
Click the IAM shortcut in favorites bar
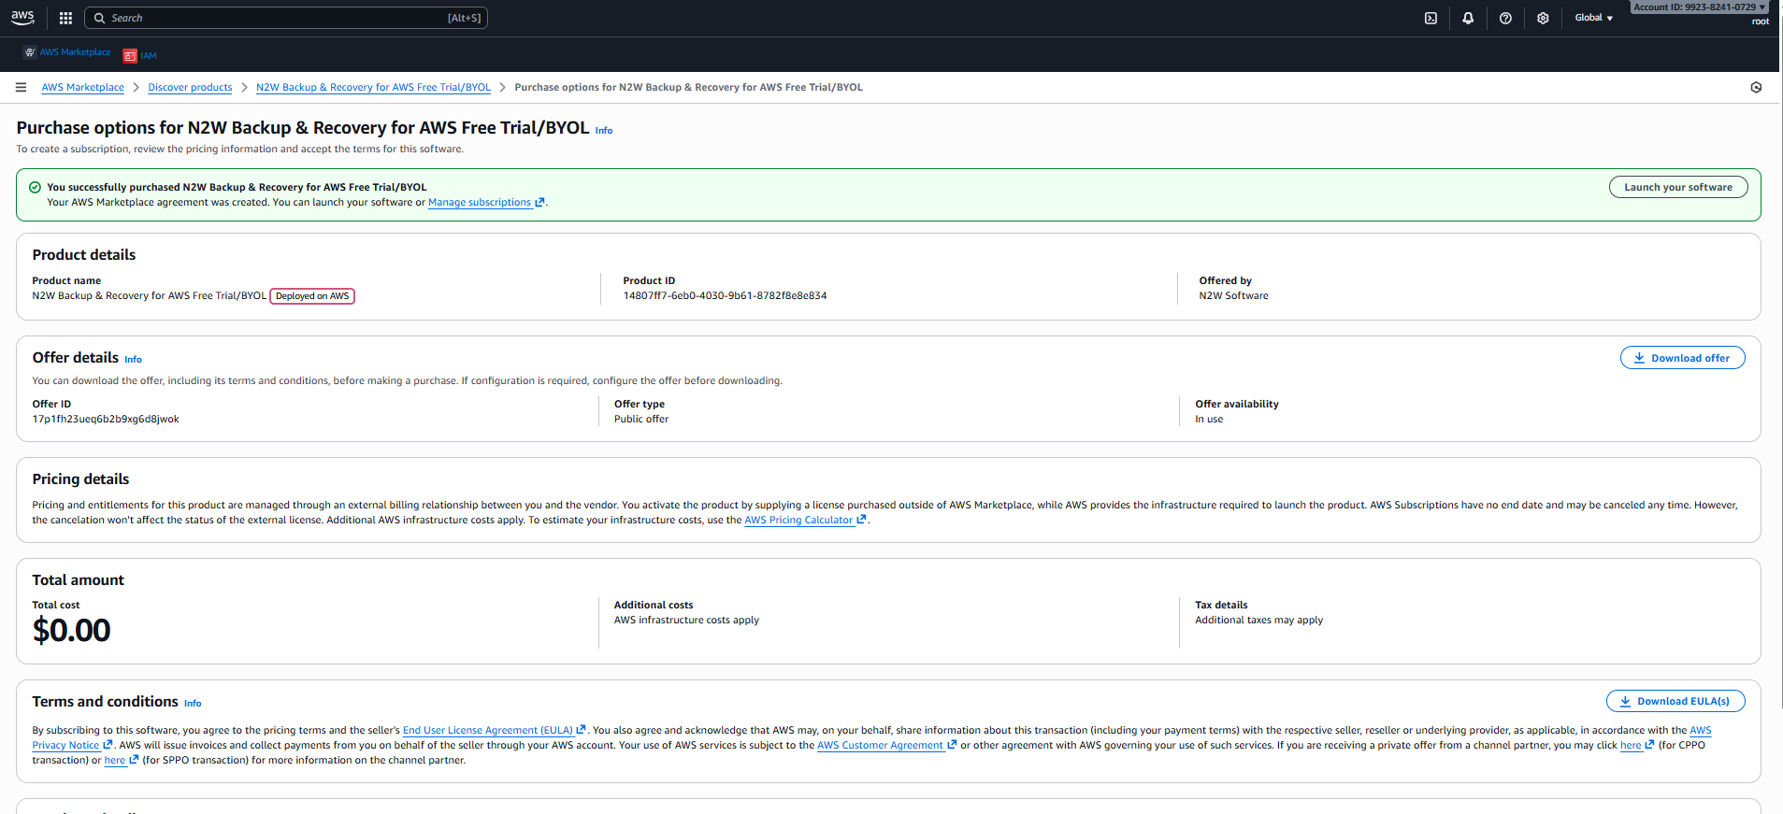140,56
